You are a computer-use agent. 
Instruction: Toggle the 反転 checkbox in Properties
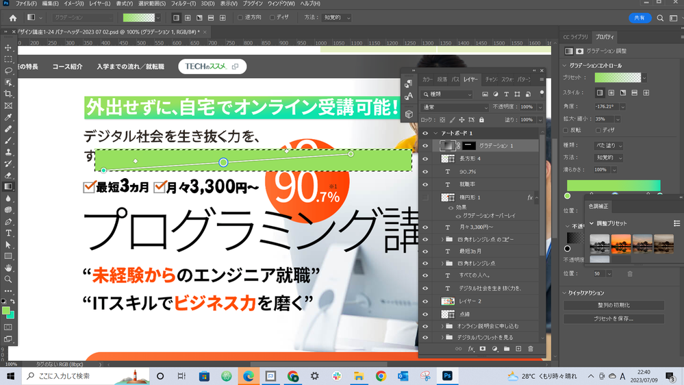[x=566, y=130]
